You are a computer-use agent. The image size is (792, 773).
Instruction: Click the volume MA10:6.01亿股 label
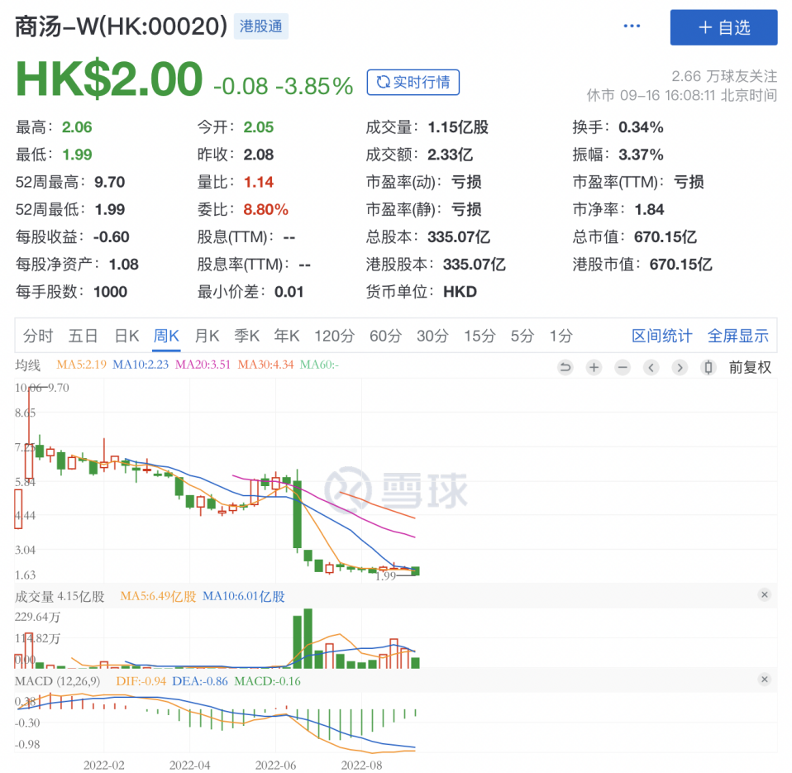243,596
